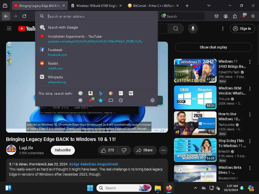Open Windows OEM vs Regular video thumbnail

tap(195, 97)
